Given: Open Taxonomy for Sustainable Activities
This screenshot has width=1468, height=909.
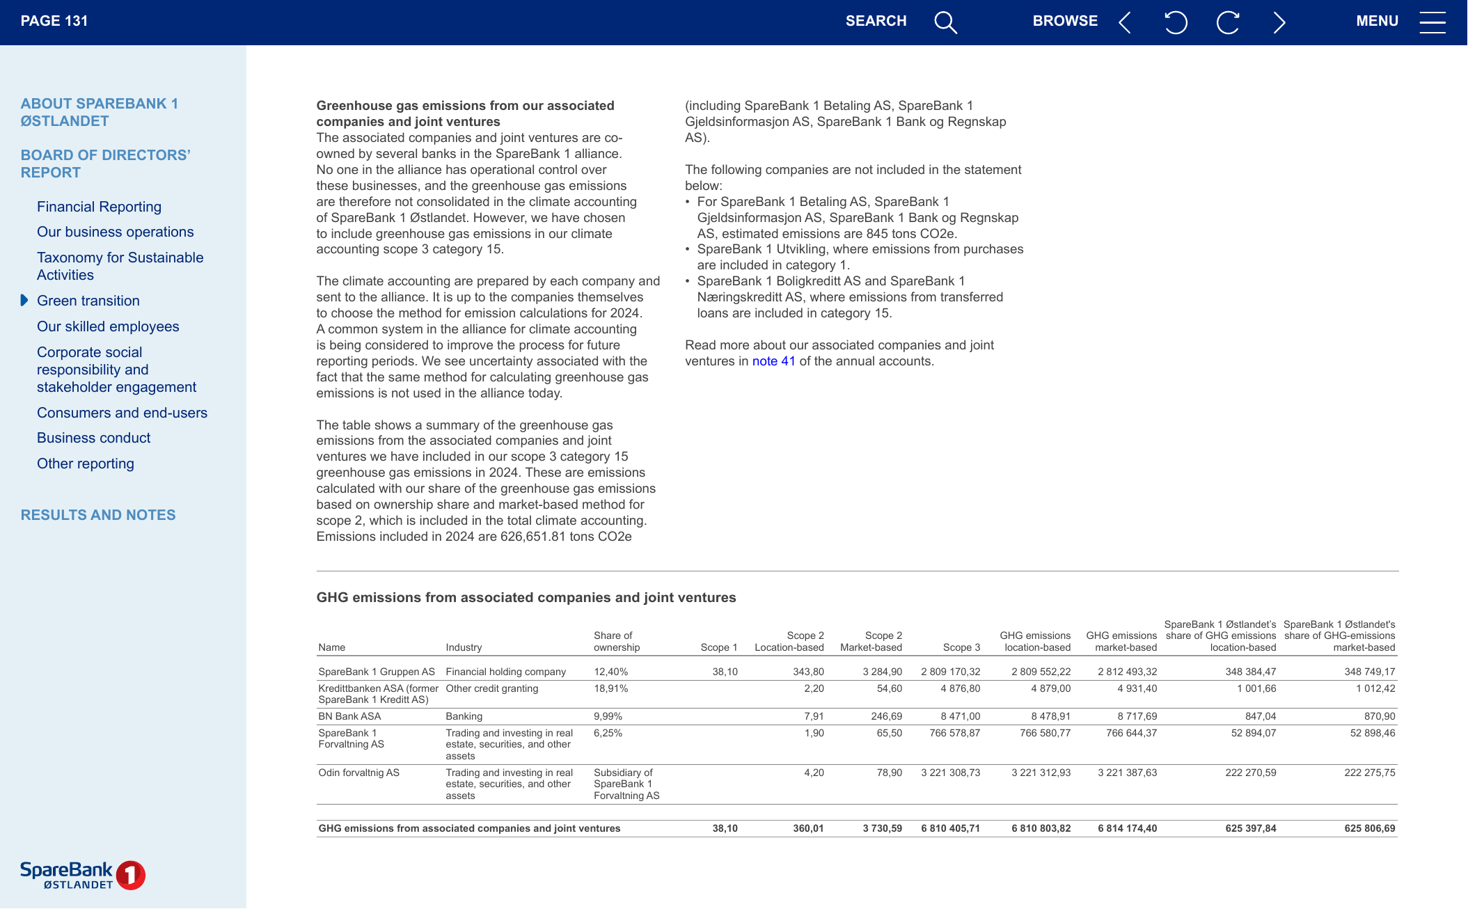Looking at the screenshot, I should pos(120,266).
